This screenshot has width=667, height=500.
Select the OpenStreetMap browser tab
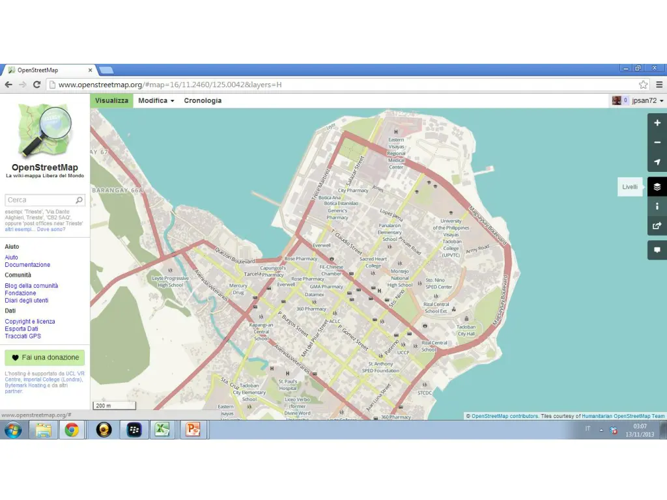[49, 70]
